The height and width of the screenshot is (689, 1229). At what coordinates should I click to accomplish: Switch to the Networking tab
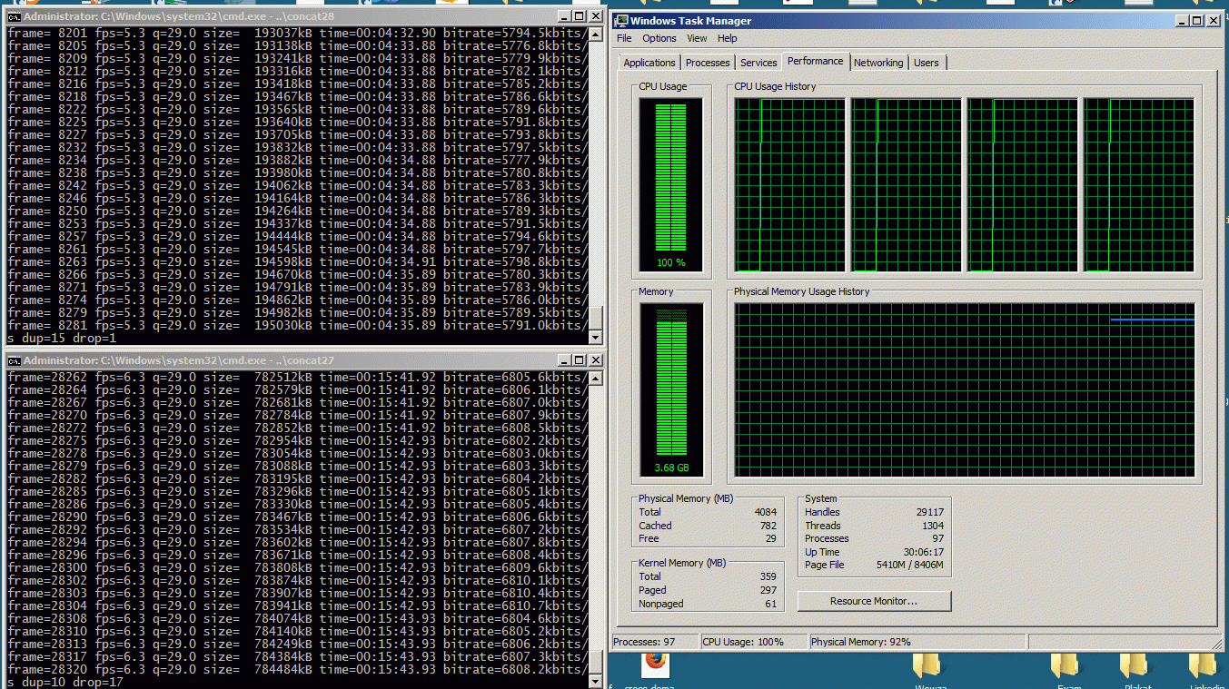pos(878,63)
